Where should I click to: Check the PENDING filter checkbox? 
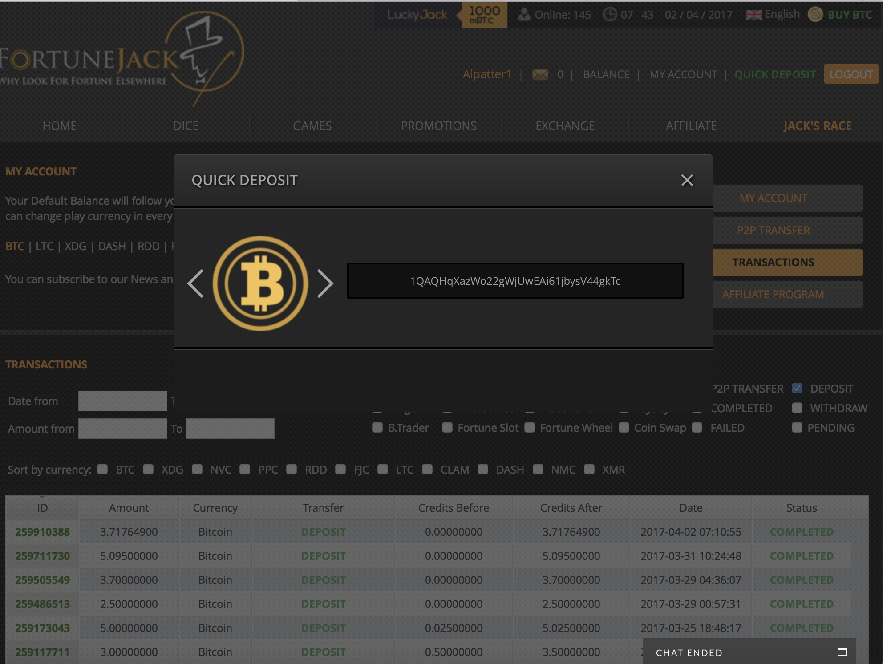pos(797,428)
